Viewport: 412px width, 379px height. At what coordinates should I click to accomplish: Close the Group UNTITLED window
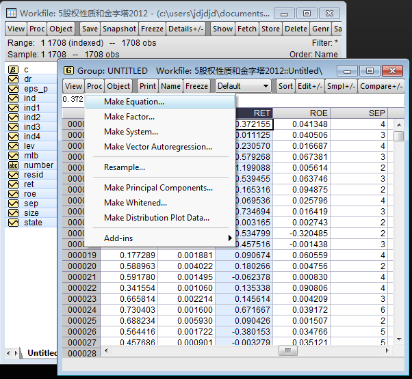click(x=392, y=71)
